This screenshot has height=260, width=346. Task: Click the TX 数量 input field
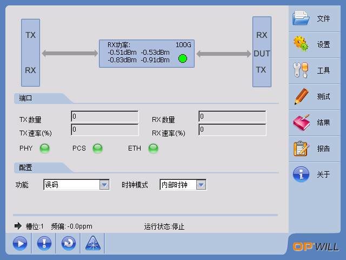click(105, 116)
